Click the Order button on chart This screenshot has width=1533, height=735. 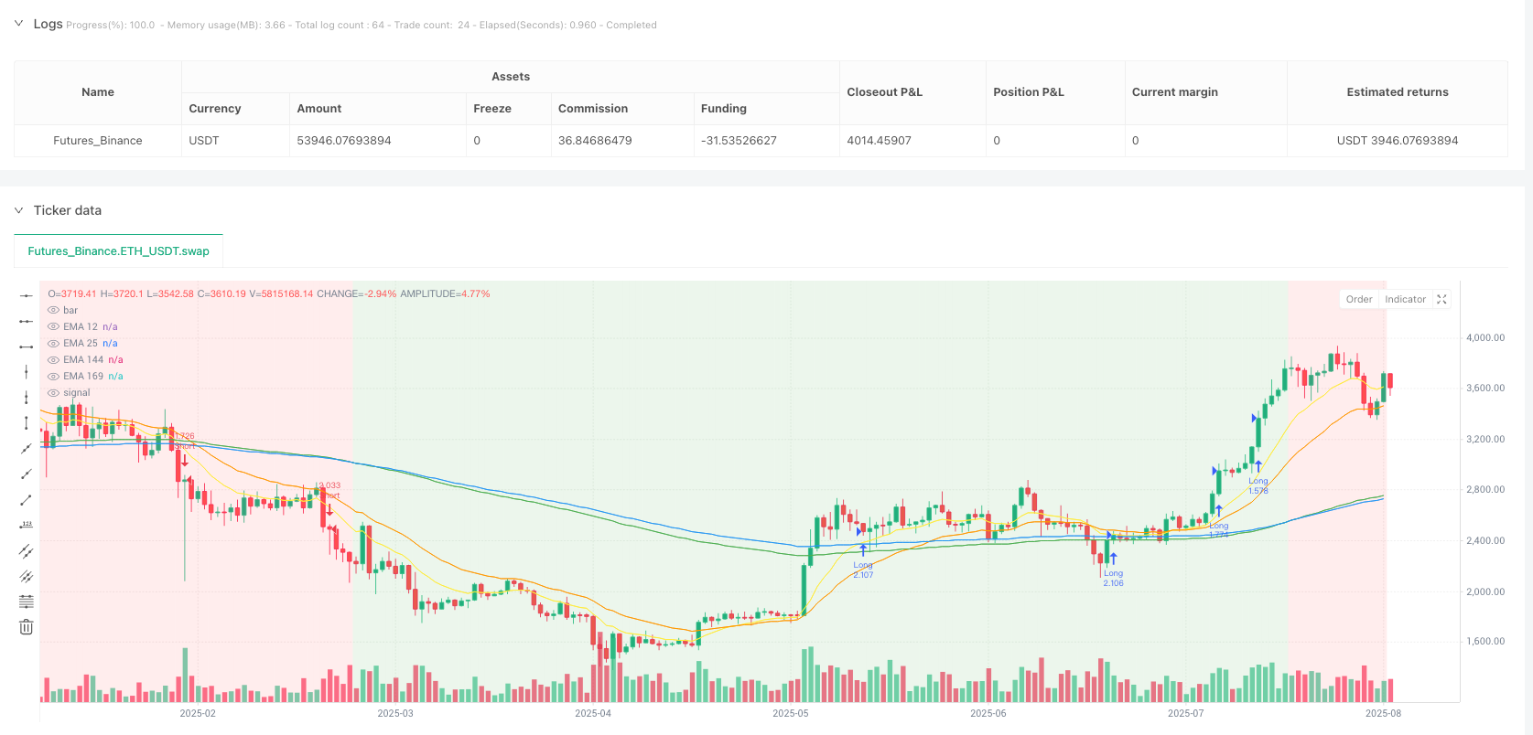coord(1358,299)
